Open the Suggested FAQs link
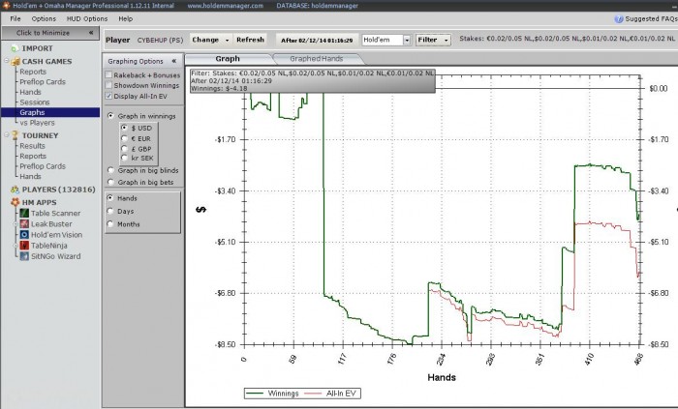Viewport: 678px width, 409px height. 651,19
